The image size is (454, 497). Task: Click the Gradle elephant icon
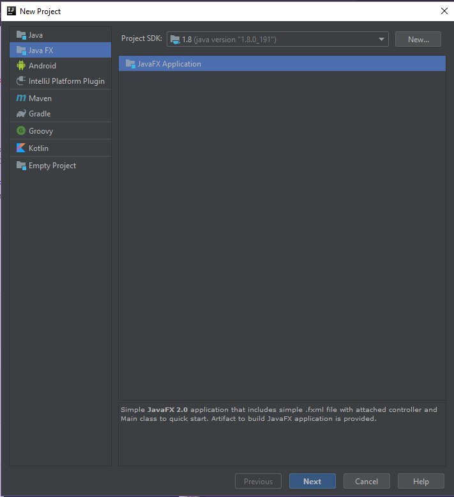pyautogui.click(x=21, y=113)
